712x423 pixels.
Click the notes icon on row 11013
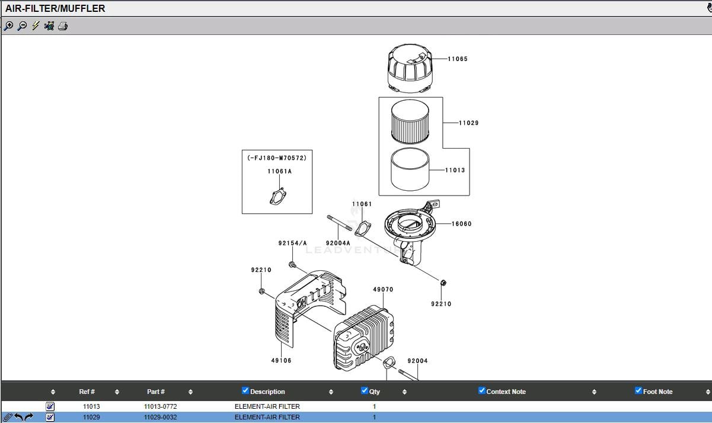click(50, 406)
